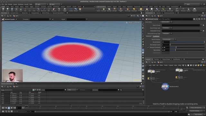Image resolution: width=206 pixels, height=116 pixels.
Task: Click the Play forward button
Action: [12, 108]
